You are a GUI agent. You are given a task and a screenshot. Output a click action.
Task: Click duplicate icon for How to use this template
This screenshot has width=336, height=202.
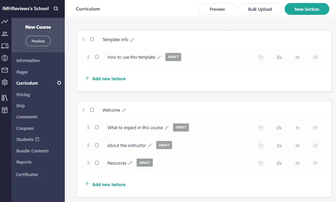[x=261, y=57]
